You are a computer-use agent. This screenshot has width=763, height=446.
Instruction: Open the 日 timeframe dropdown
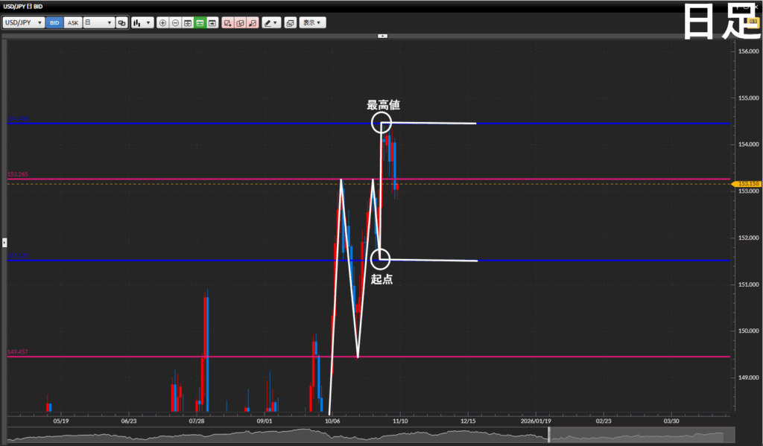98,23
